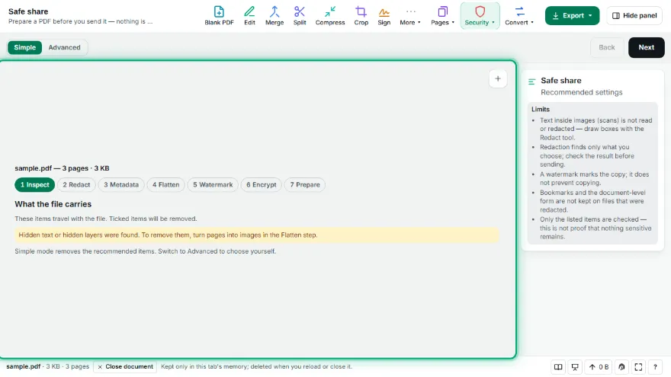Click the Next button
The height and width of the screenshot is (377, 671).
[x=646, y=47]
